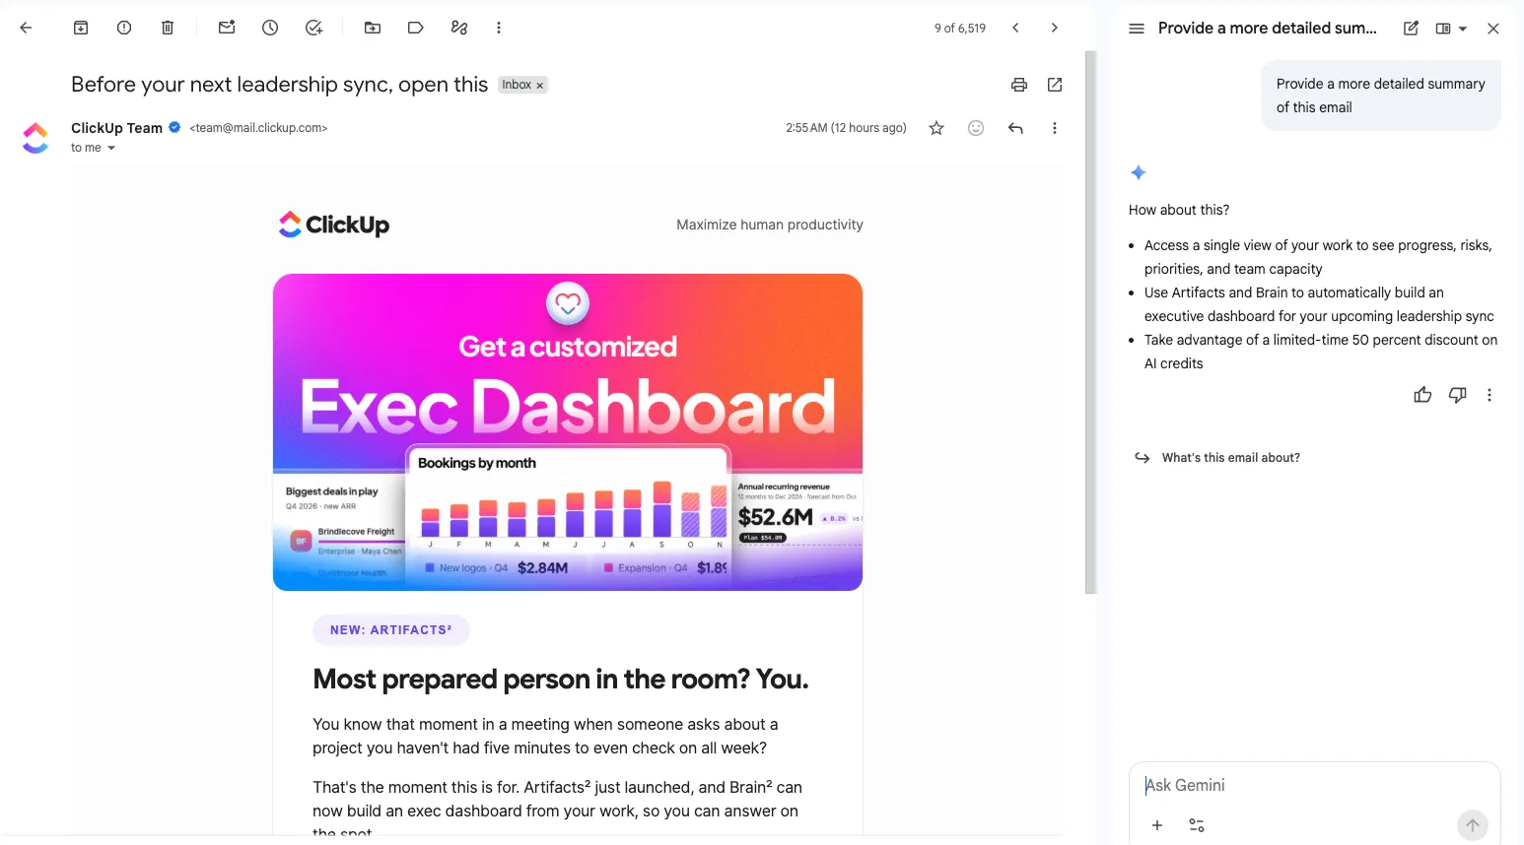The height and width of the screenshot is (845, 1524).
Task: Add attachment with plus in Gemini
Action: point(1157,825)
